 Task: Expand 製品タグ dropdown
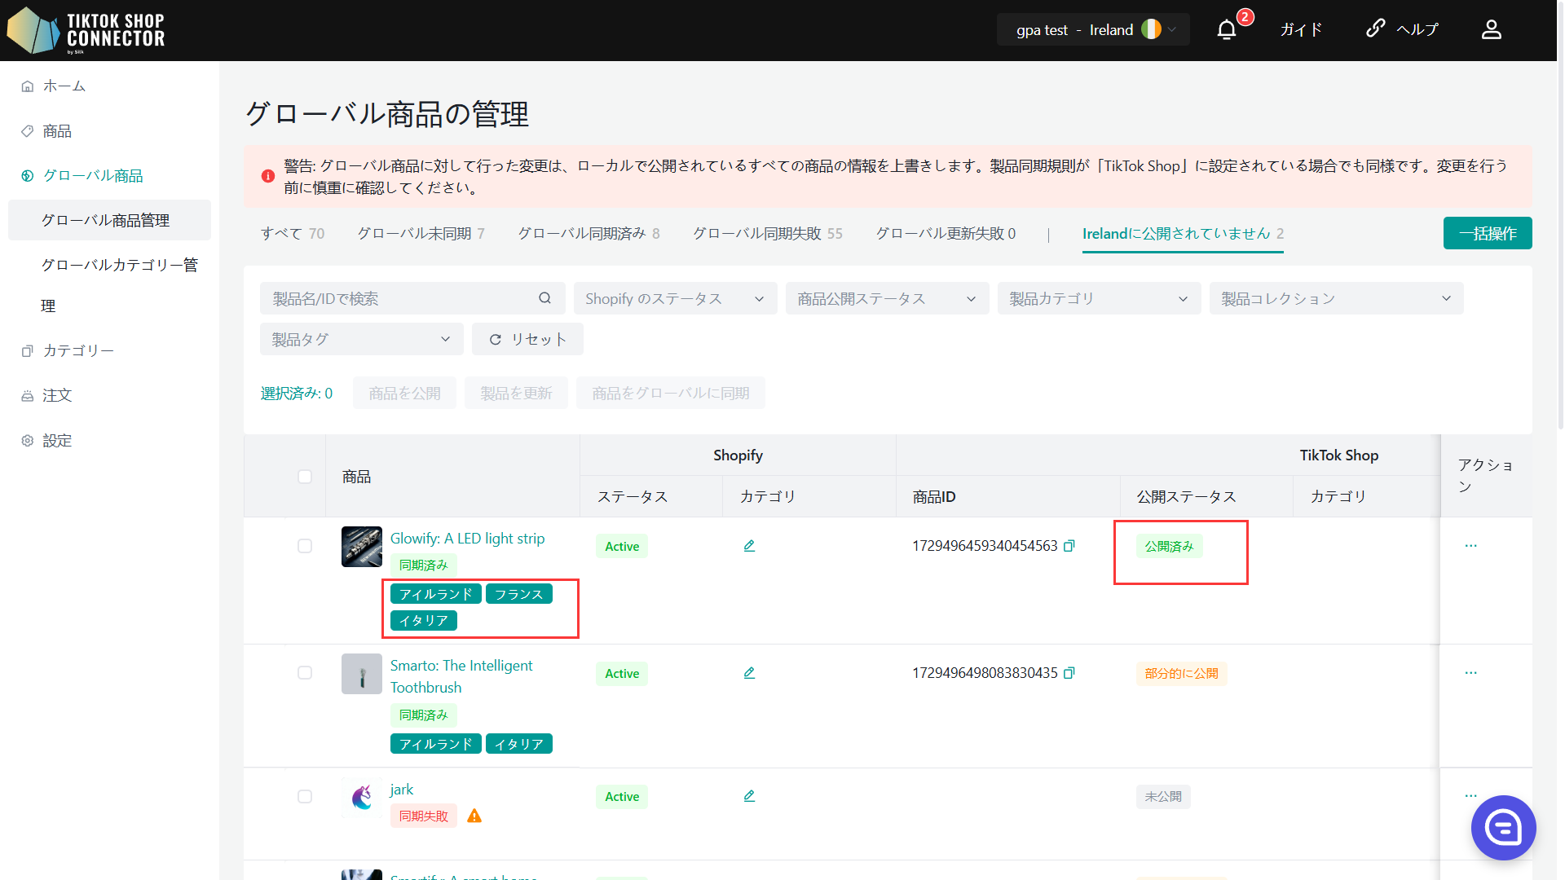click(x=361, y=339)
